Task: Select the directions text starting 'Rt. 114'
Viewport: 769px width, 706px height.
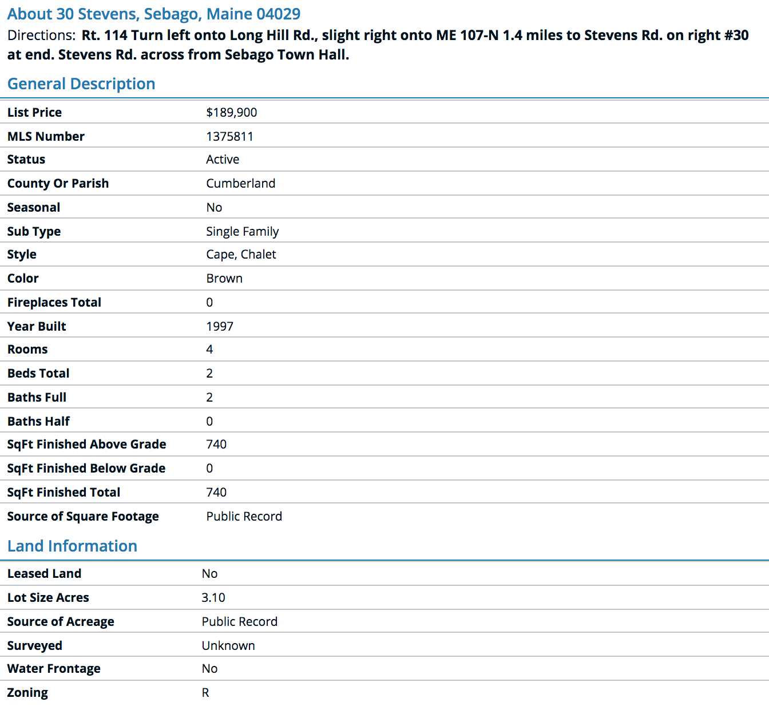Action: click(x=378, y=45)
